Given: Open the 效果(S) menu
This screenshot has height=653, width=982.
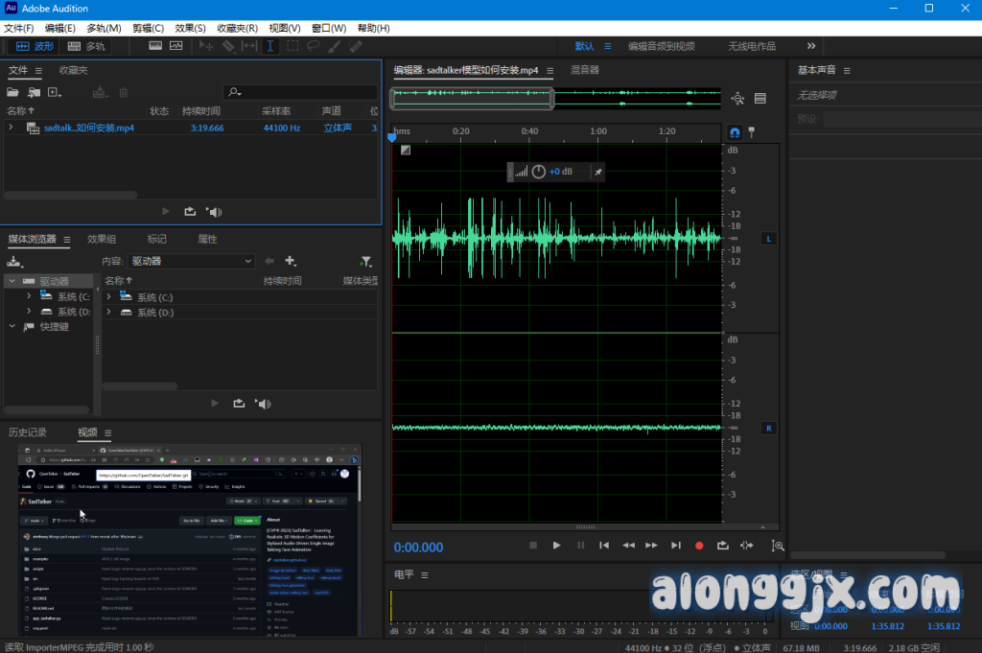Looking at the screenshot, I should click(x=190, y=28).
